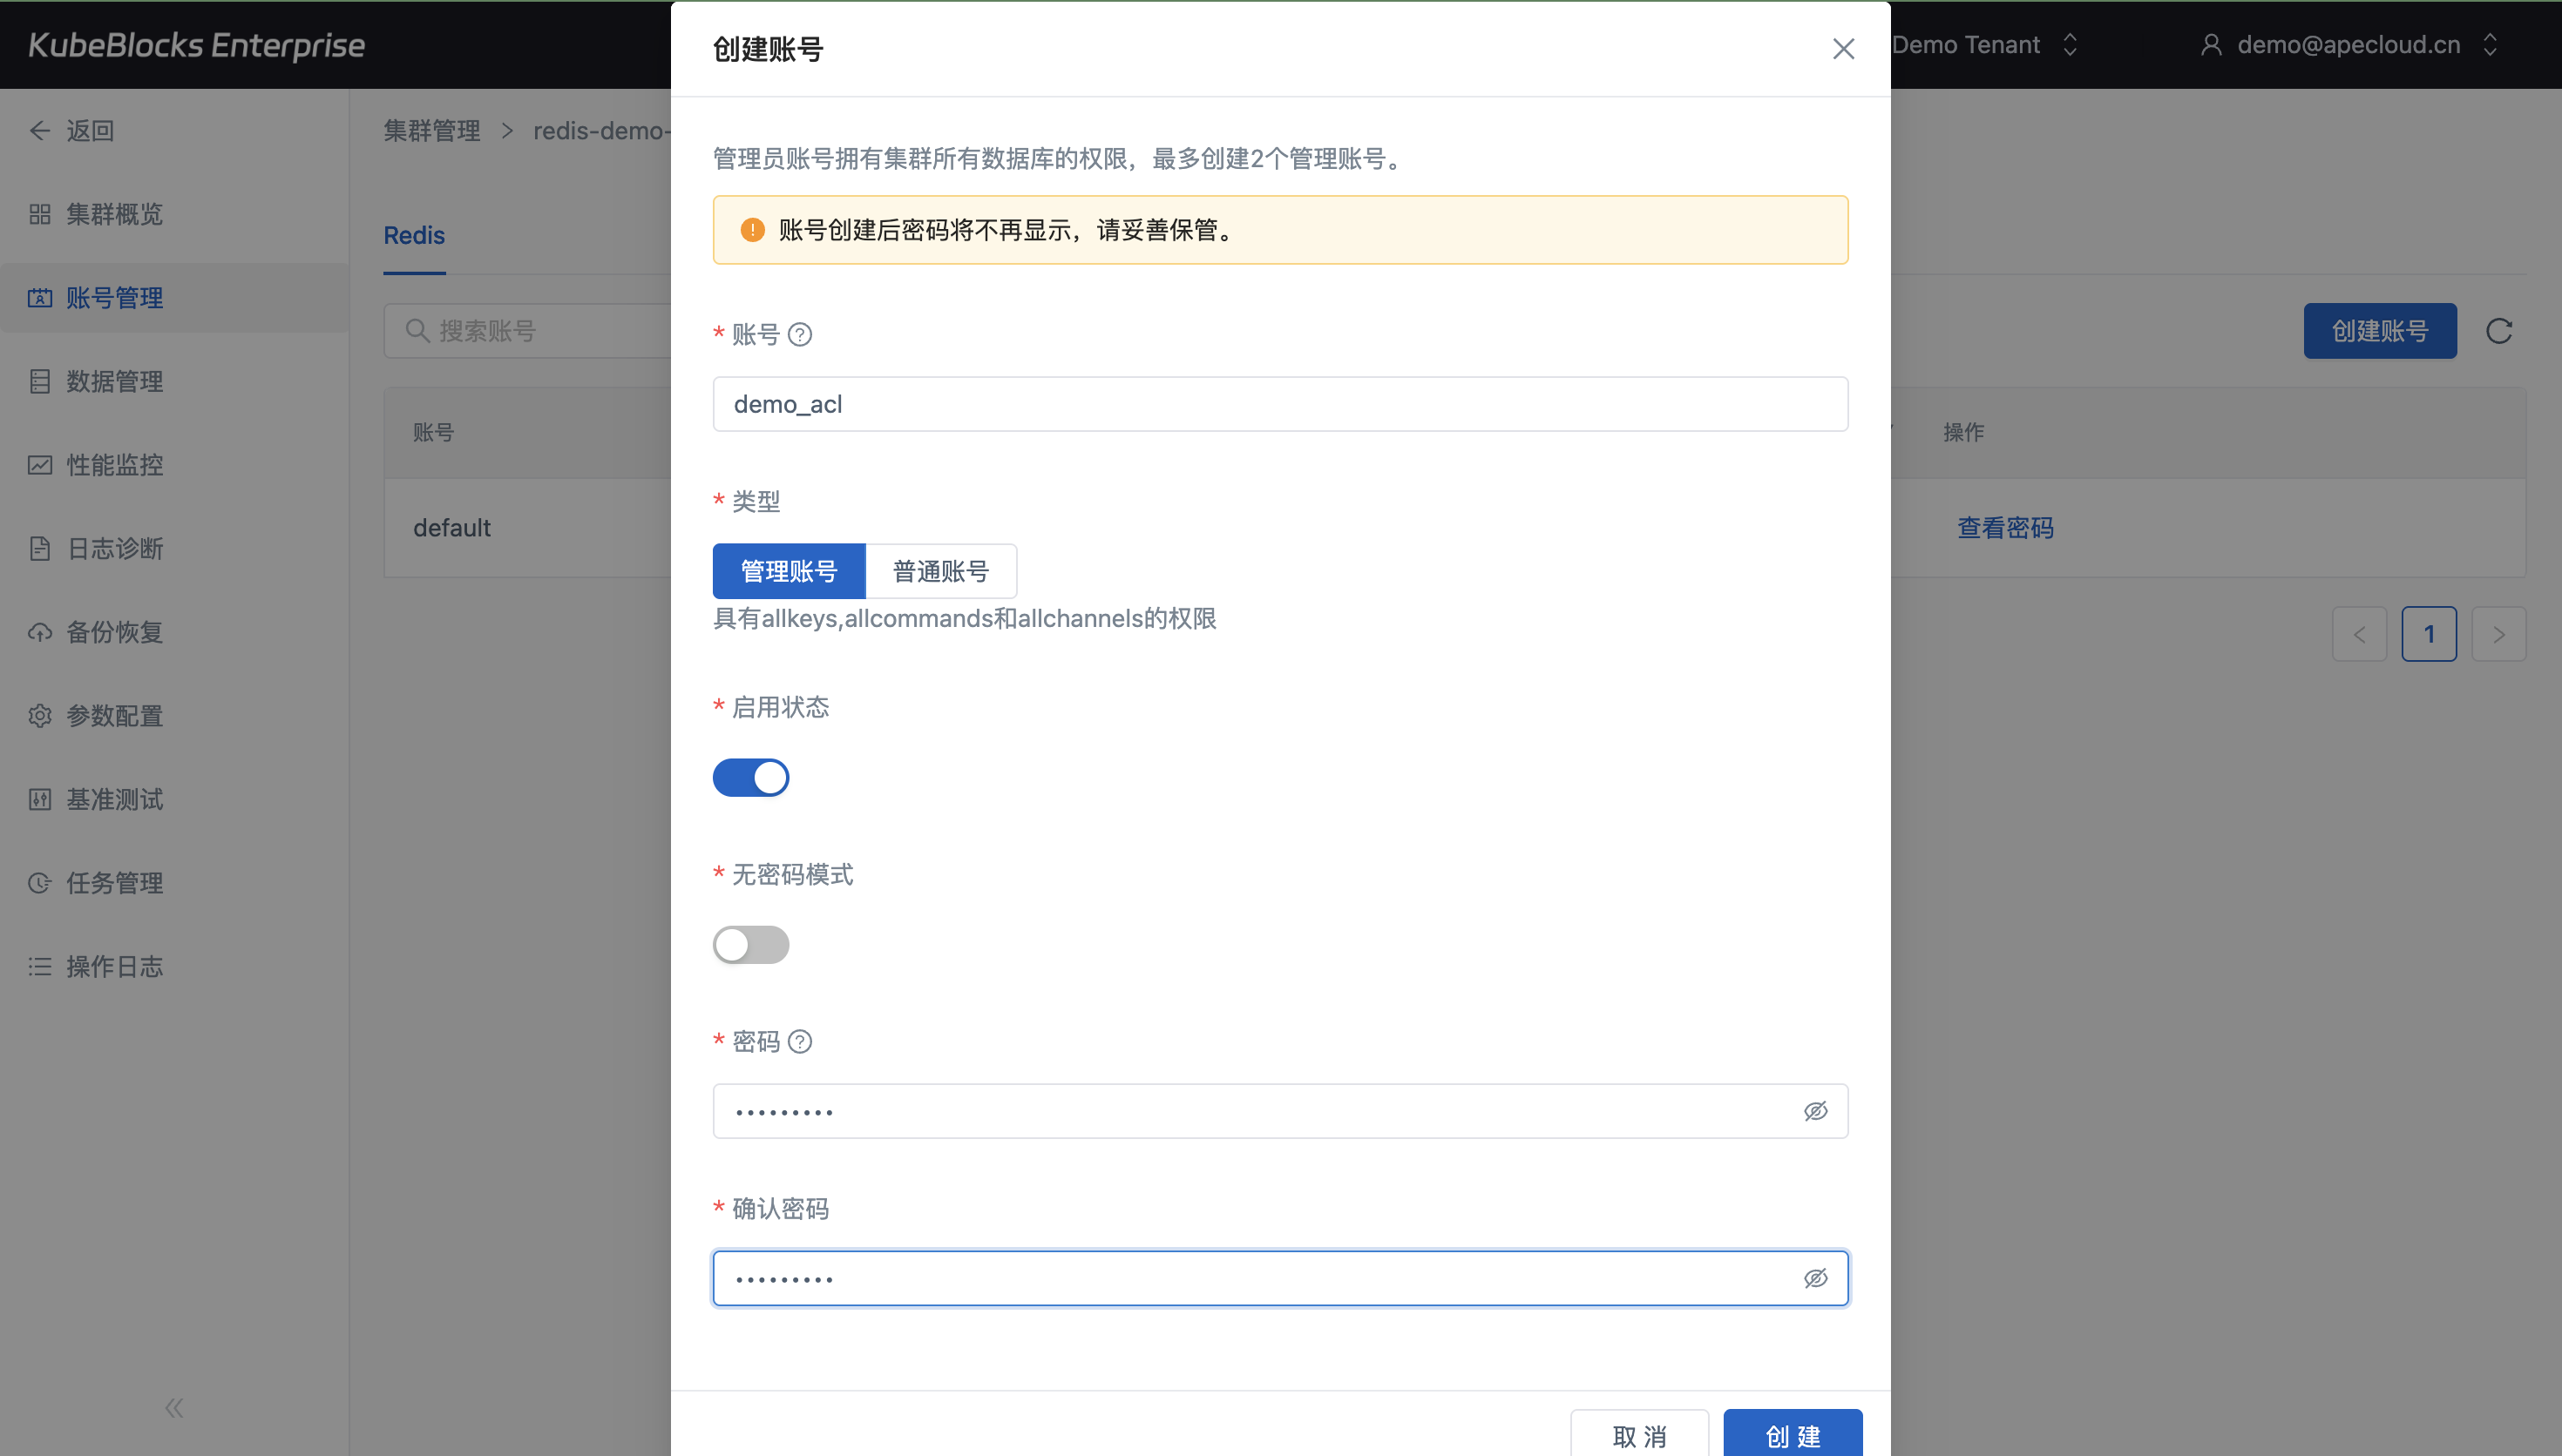Enable the 无密码模式 switch
The width and height of the screenshot is (2562, 1456).
coord(750,945)
